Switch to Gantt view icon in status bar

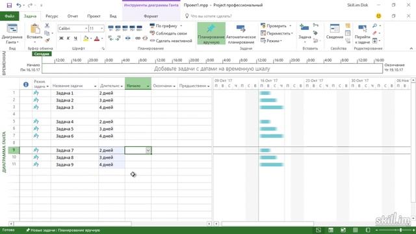[x=318, y=230]
